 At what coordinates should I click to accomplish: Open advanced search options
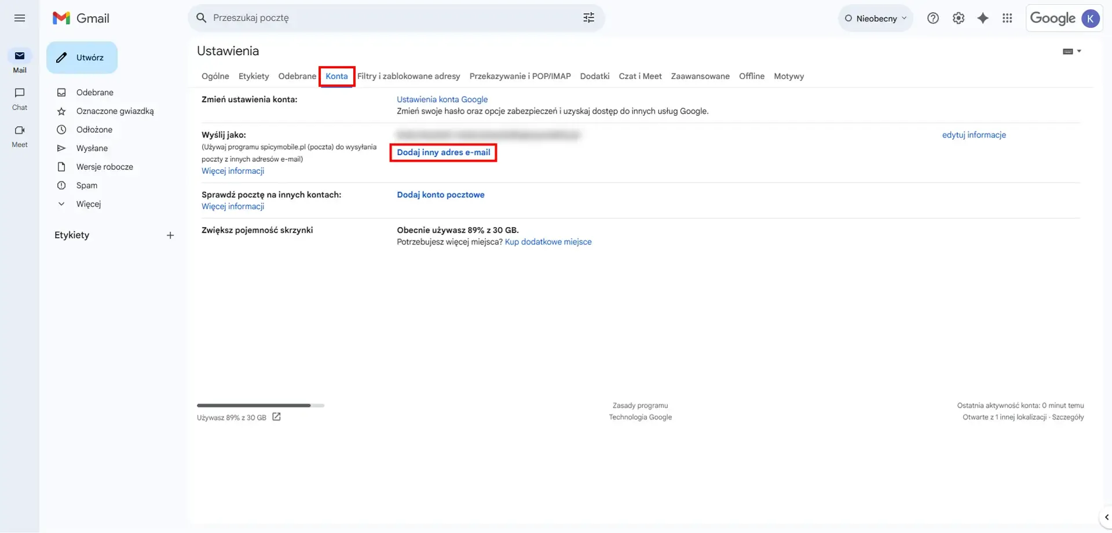[x=588, y=17]
